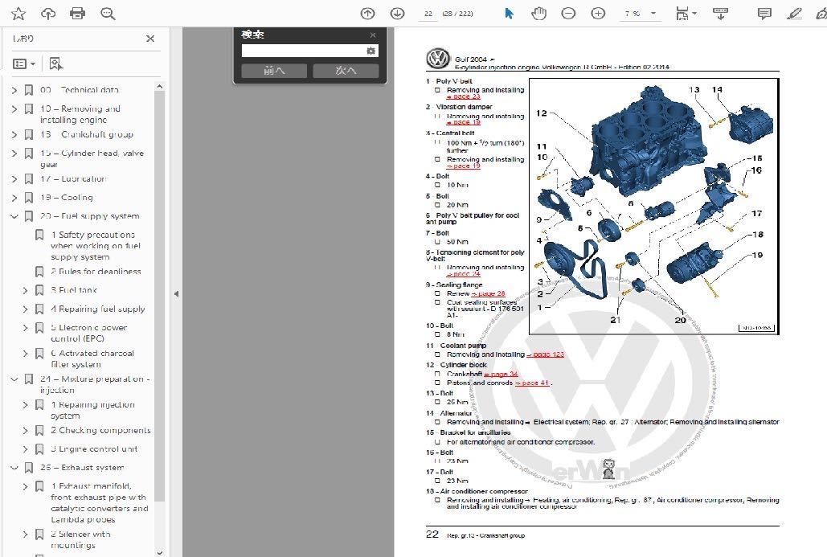The height and width of the screenshot is (557, 827).
Task: Click the cloud upload icon
Action: pos(48,13)
